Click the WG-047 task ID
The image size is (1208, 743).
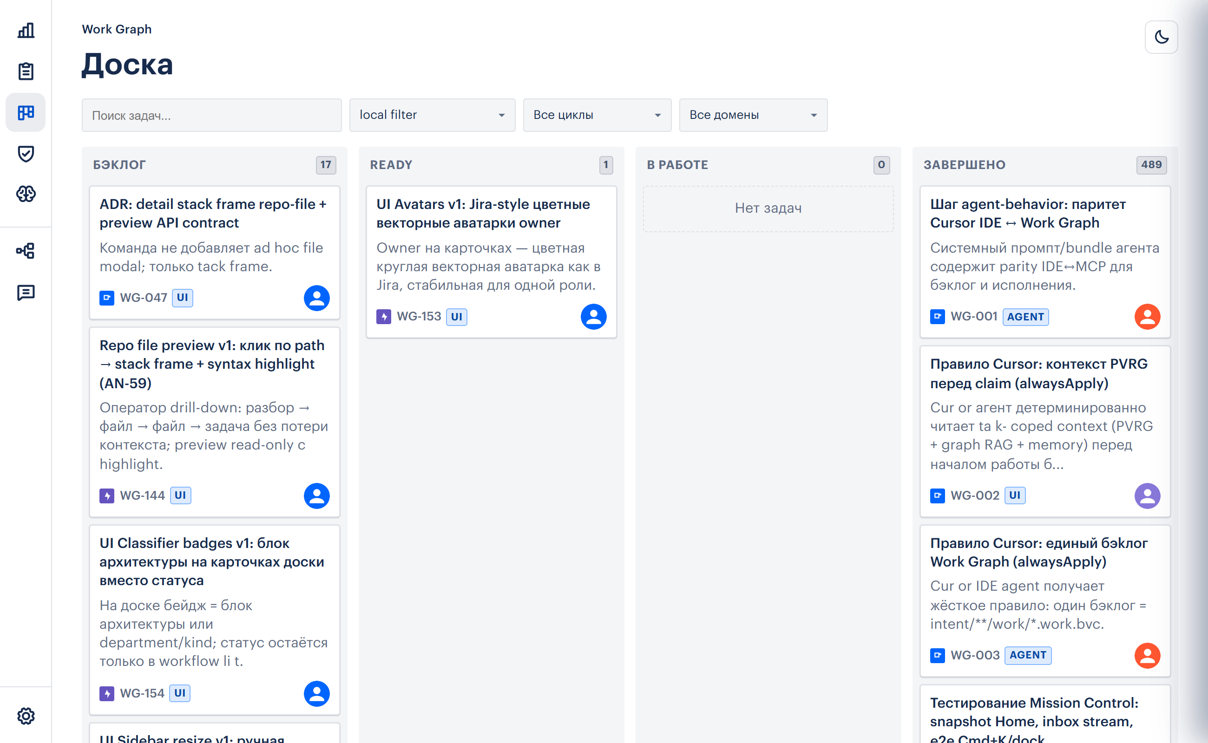pyautogui.click(x=144, y=298)
